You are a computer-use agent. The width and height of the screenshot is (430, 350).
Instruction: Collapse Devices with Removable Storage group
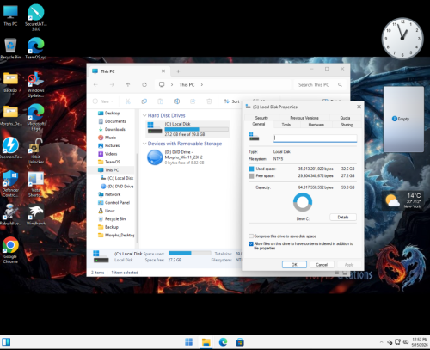pyautogui.click(x=144, y=144)
